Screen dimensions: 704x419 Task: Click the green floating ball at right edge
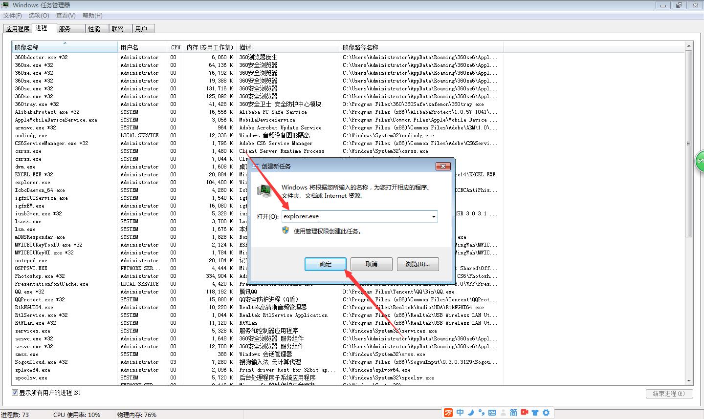tap(700, 161)
